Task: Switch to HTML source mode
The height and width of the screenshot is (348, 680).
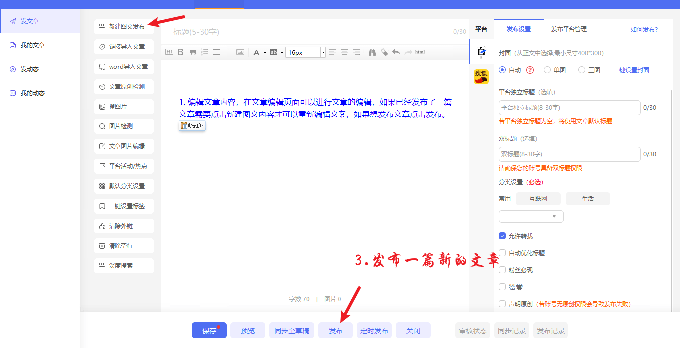Action: coord(420,52)
